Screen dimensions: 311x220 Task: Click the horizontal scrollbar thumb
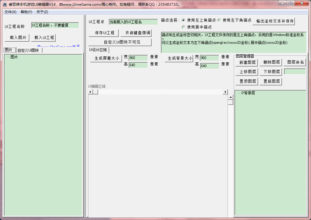coord(95,92)
